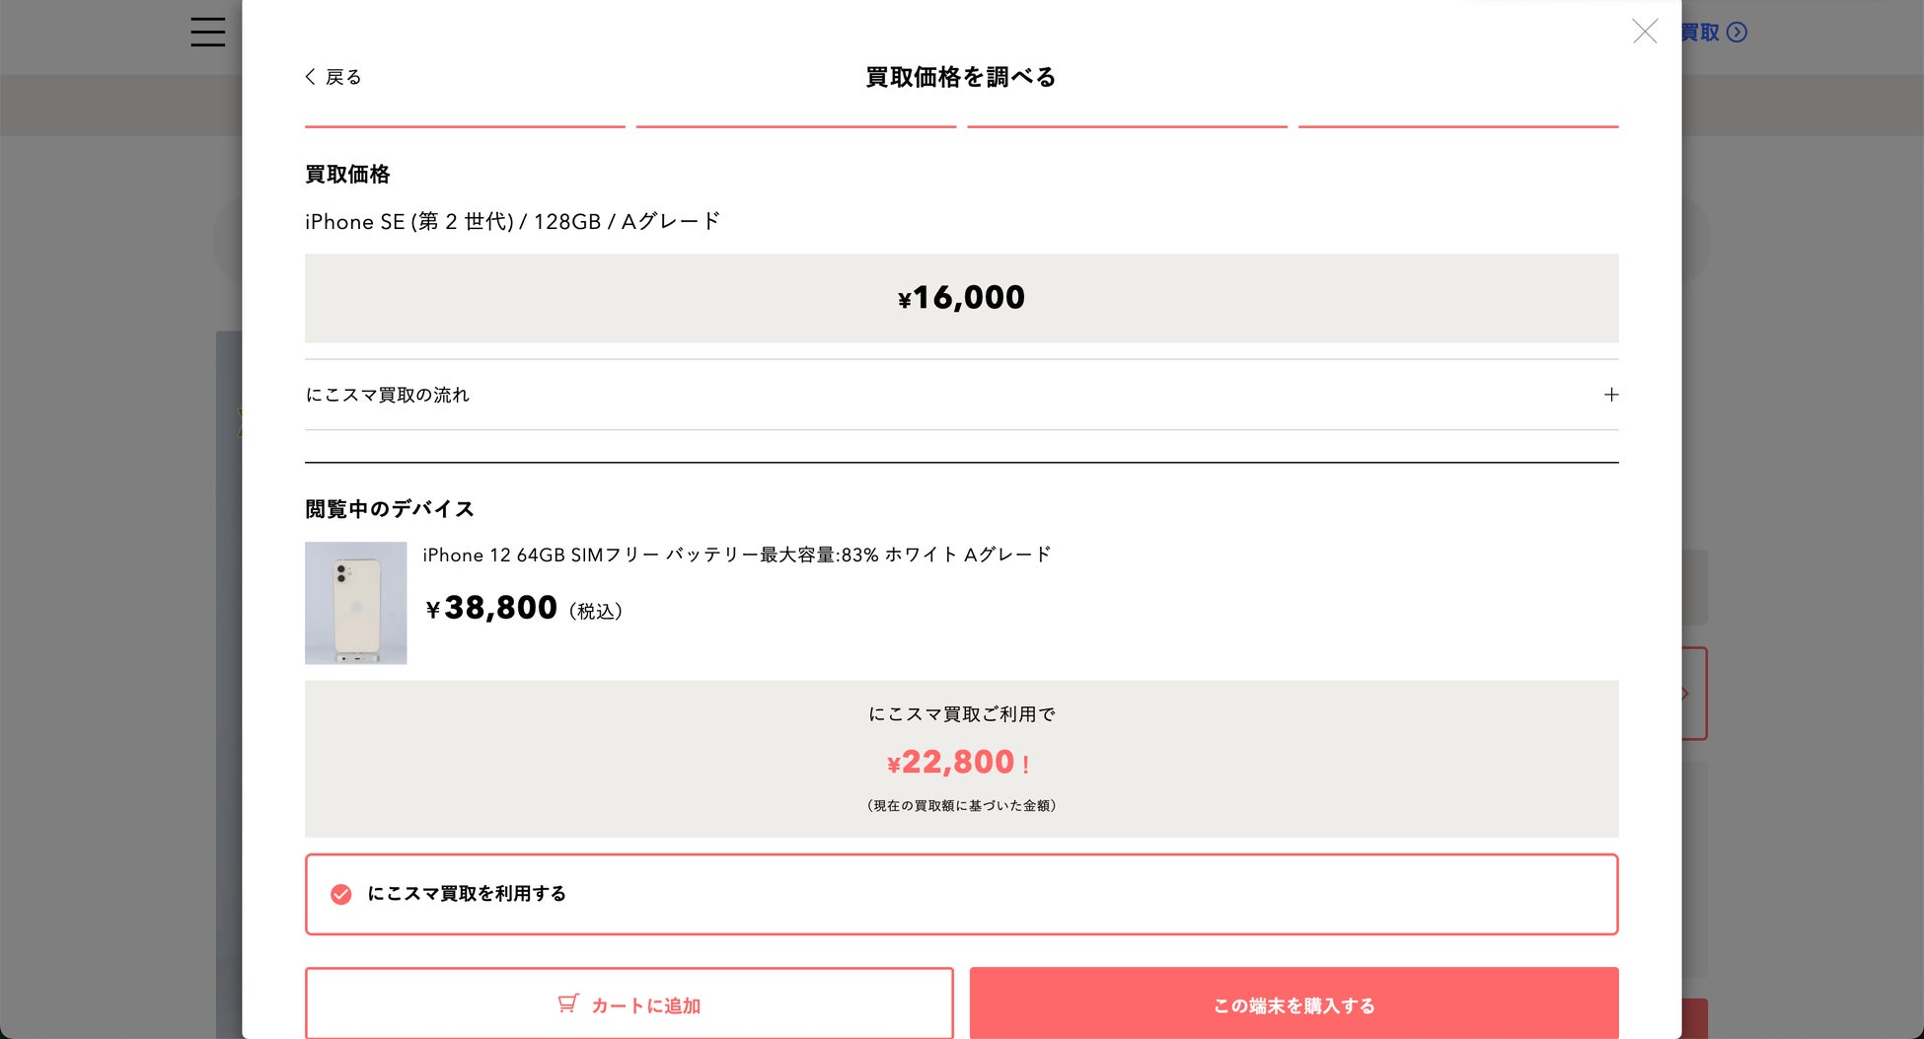Click the fourth progress step bar
Image resolution: width=1924 pixels, height=1039 pixels.
pos(1457,126)
